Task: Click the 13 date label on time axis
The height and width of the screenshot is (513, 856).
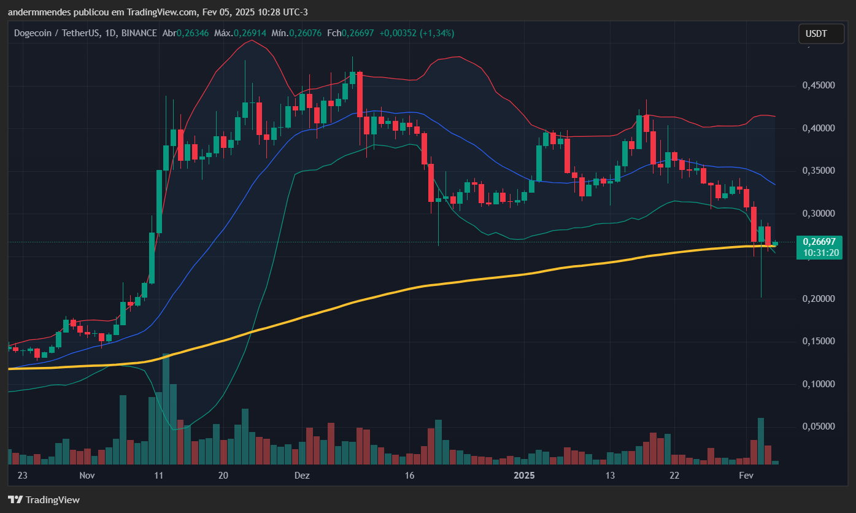Action: [610, 476]
